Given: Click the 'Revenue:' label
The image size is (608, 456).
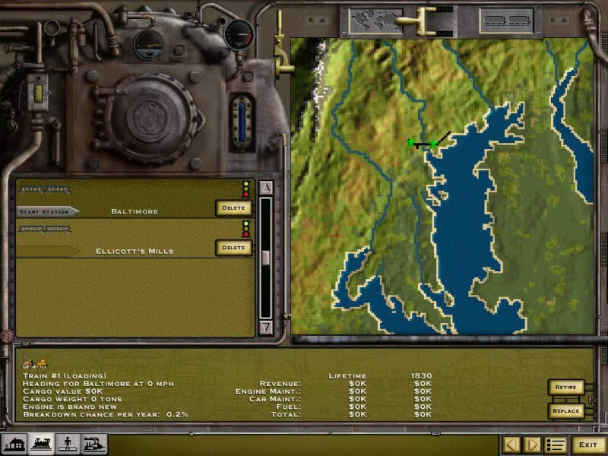Looking at the screenshot, I should click(280, 384).
